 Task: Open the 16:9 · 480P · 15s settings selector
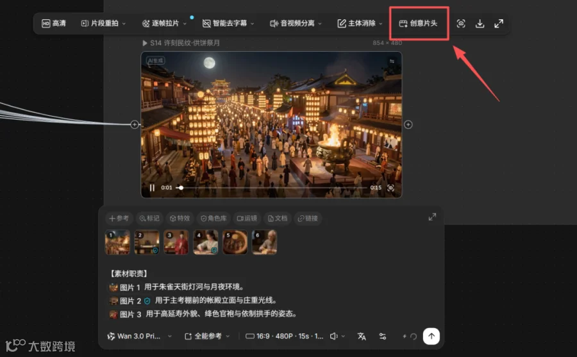tap(285, 336)
